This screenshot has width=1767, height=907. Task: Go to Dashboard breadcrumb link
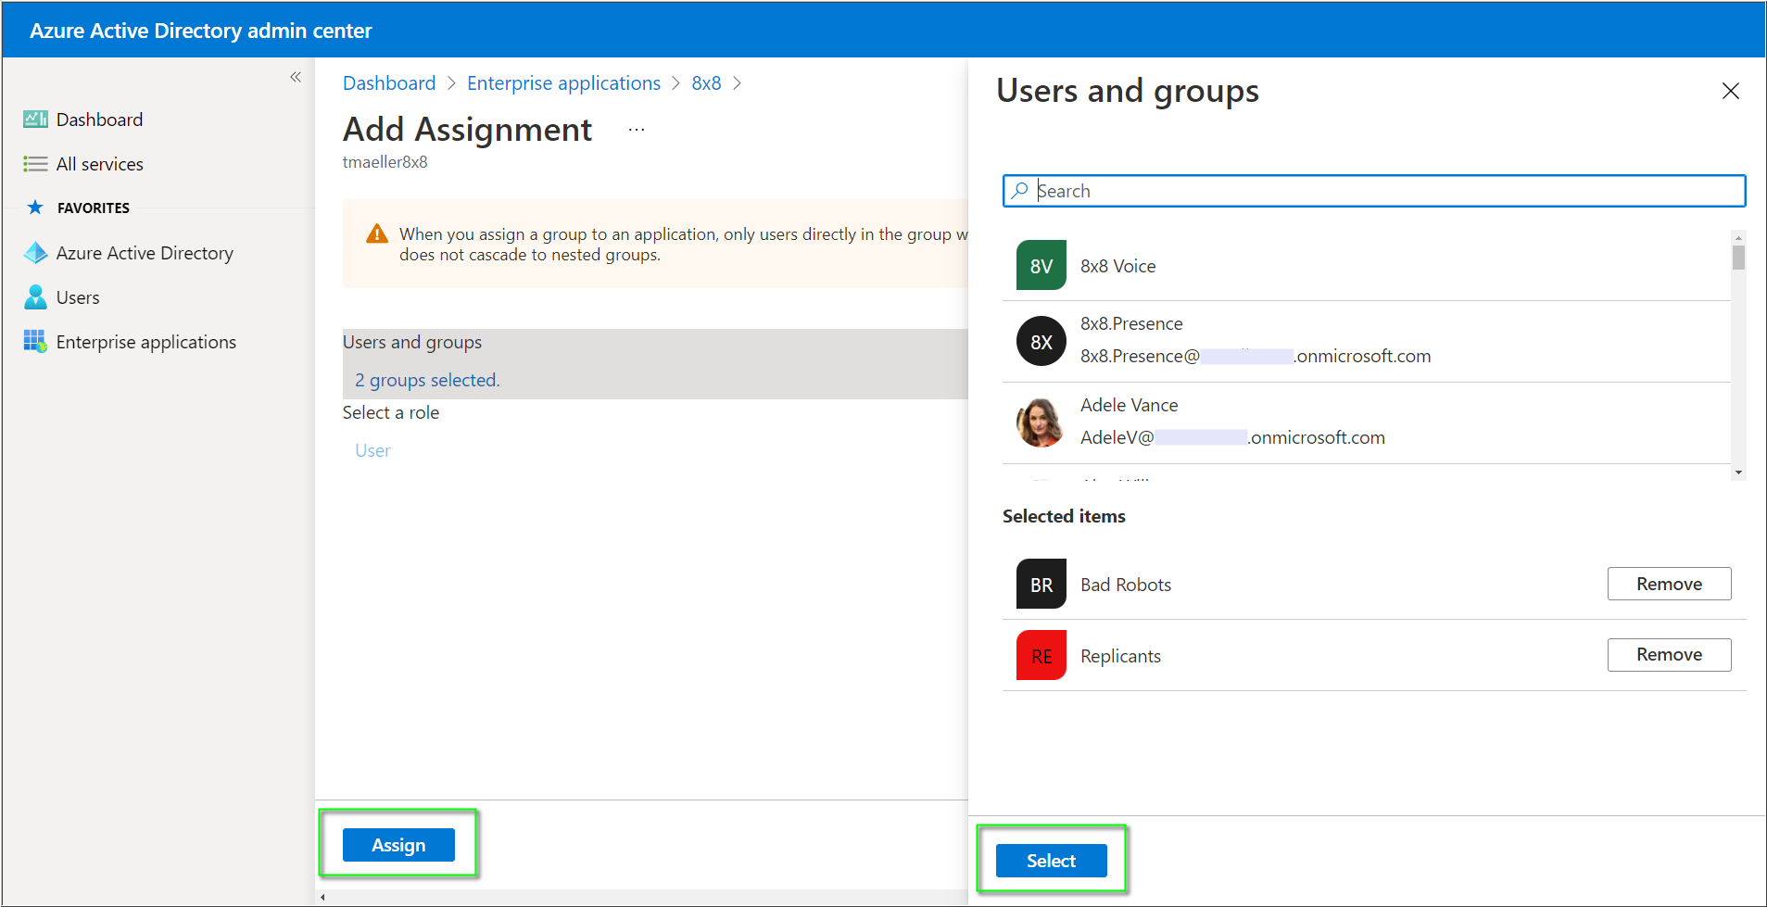point(389,83)
